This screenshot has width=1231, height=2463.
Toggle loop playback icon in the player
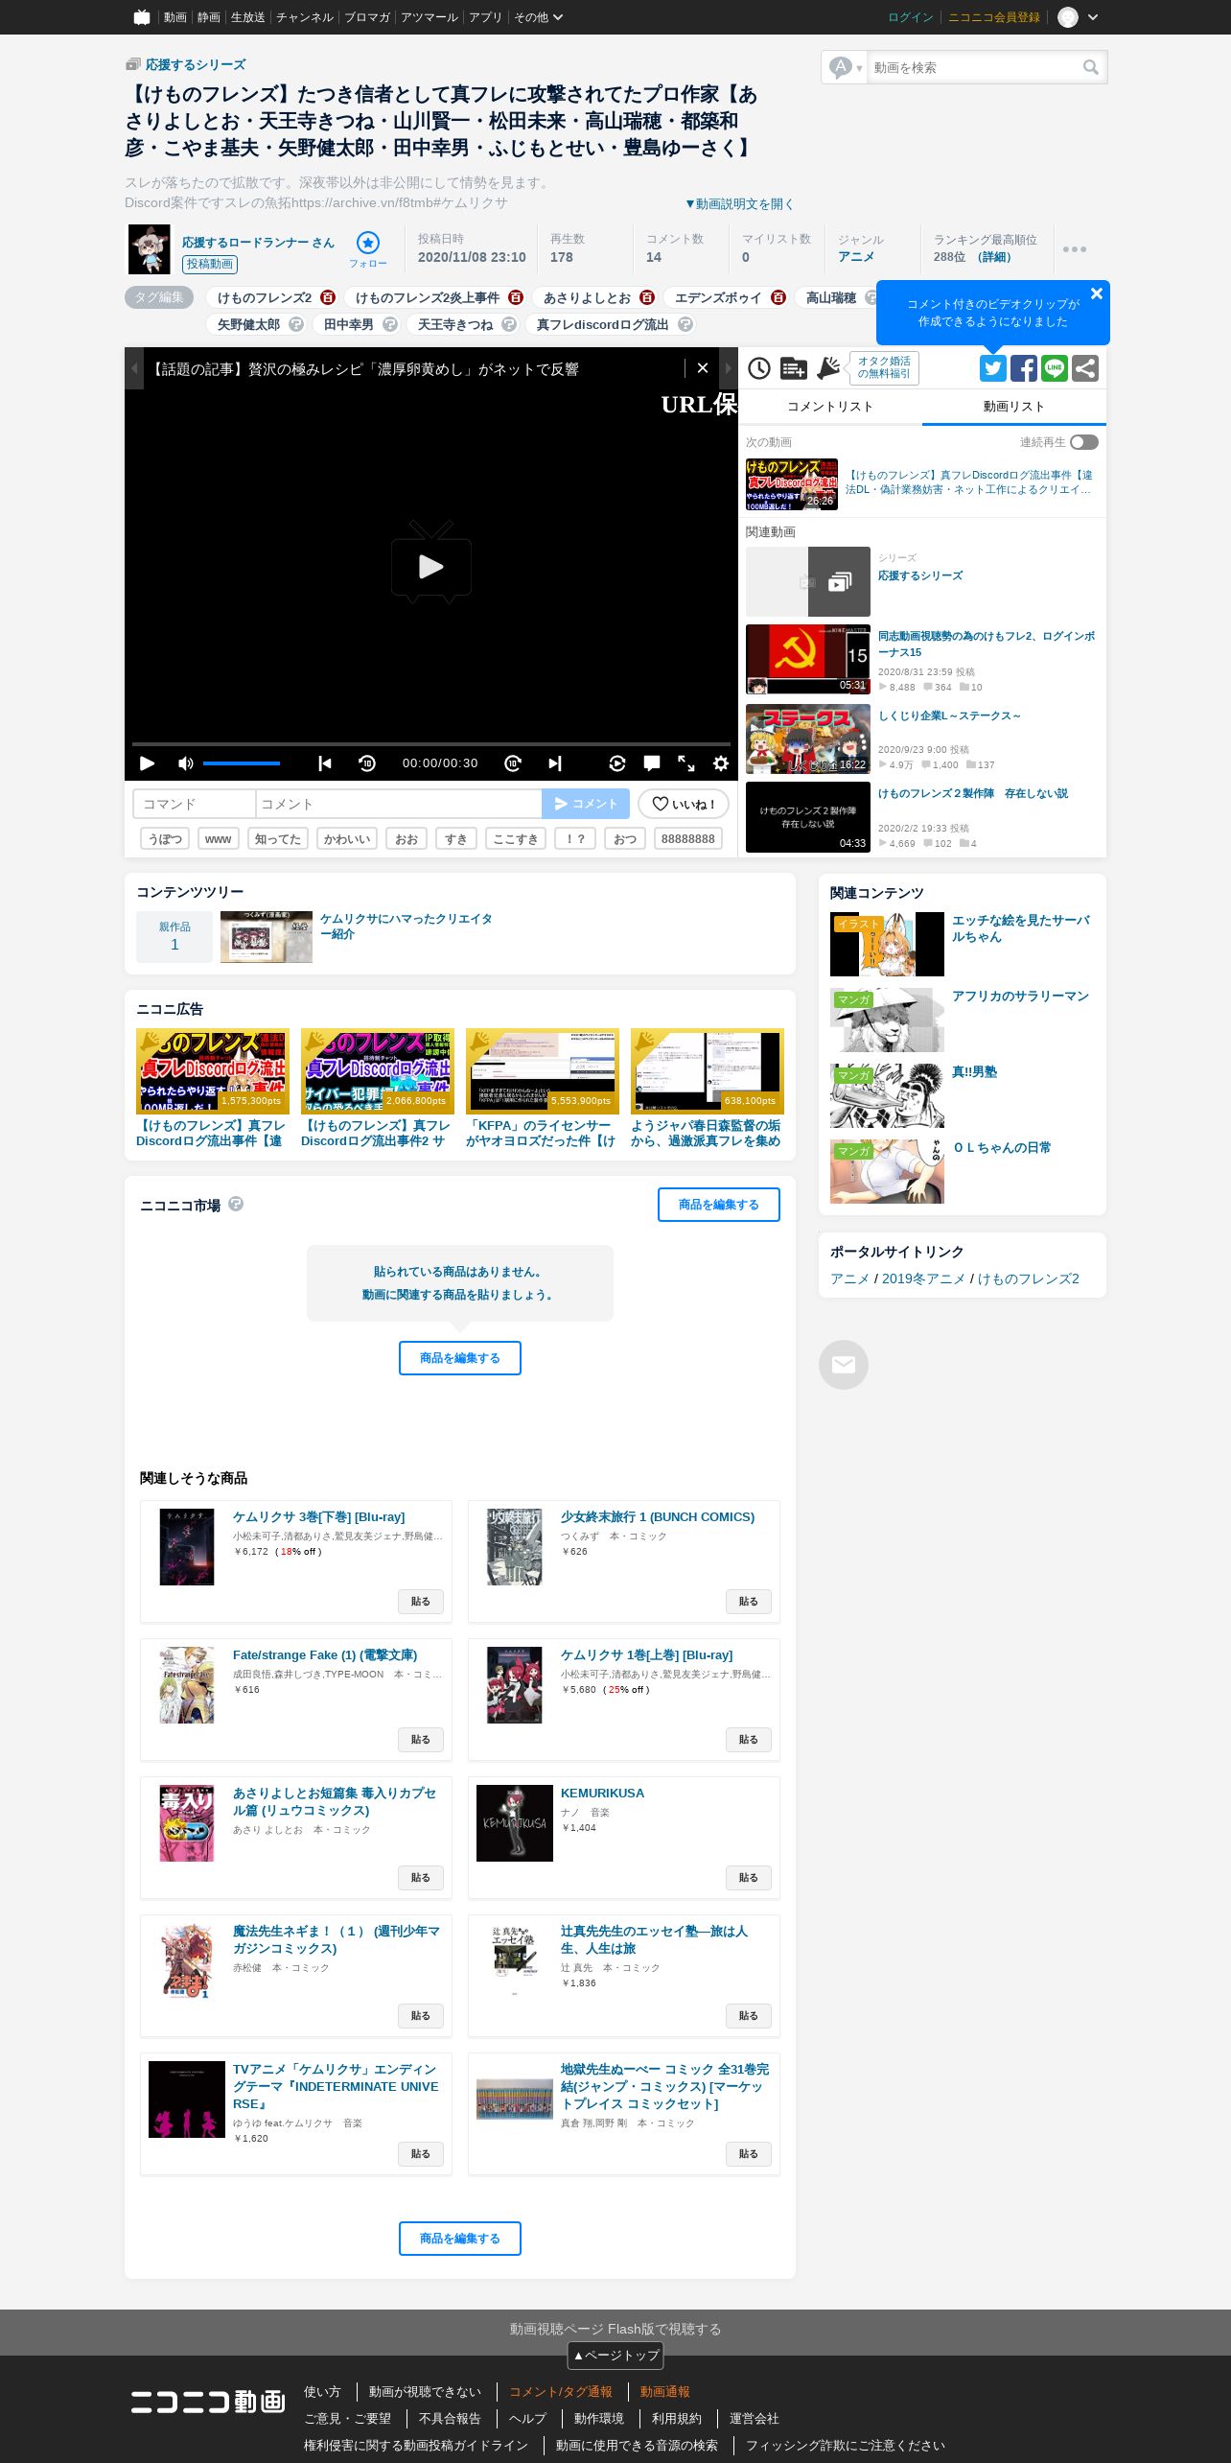coord(617,763)
